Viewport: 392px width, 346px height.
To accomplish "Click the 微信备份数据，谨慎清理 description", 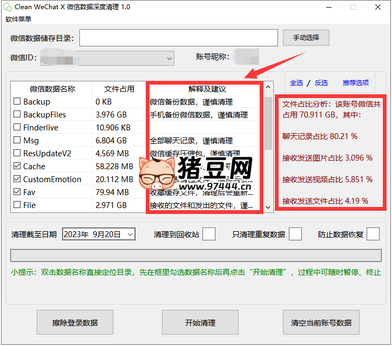I will pyautogui.click(x=191, y=102).
